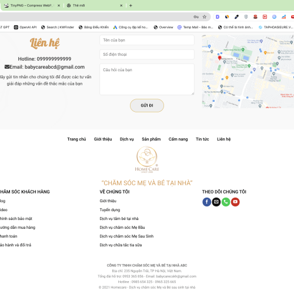Image resolution: width=294 pixels, height=294 pixels.
Task: Open Dịch vụ chăm sóc Mẹ Sau Sinh
Action: pos(126,236)
